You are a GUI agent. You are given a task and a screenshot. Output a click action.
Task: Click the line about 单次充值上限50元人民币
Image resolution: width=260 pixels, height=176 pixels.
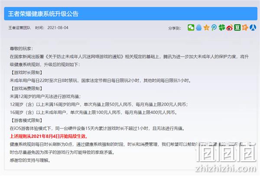(x=99, y=104)
